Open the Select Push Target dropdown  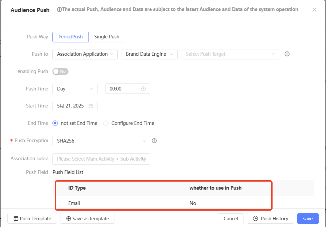point(230,54)
